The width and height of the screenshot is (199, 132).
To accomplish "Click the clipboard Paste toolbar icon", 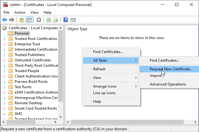I will coord(39,20).
